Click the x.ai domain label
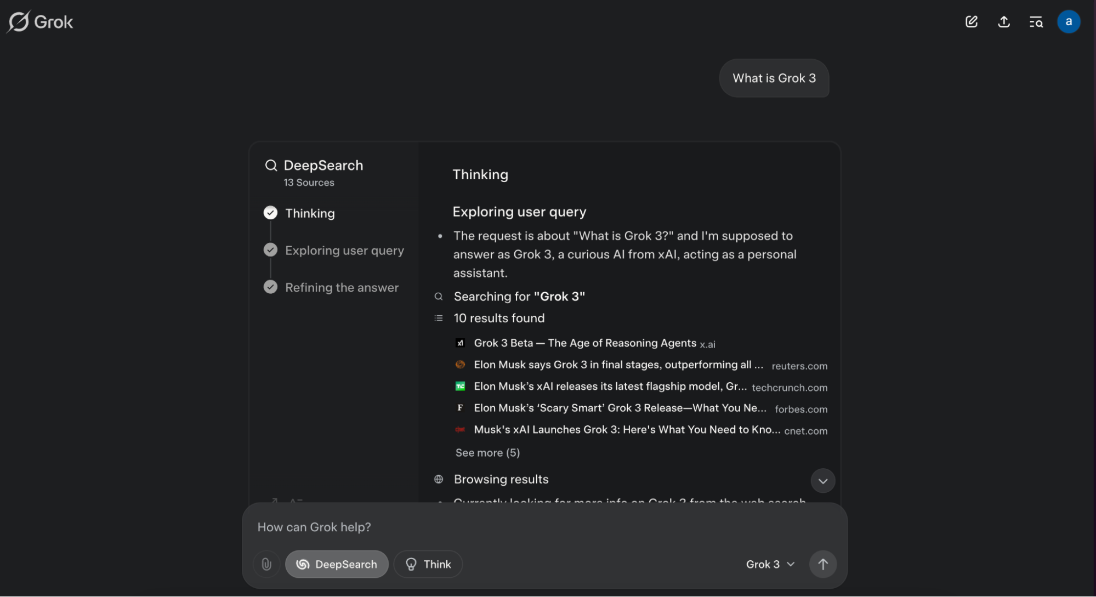 click(x=707, y=344)
